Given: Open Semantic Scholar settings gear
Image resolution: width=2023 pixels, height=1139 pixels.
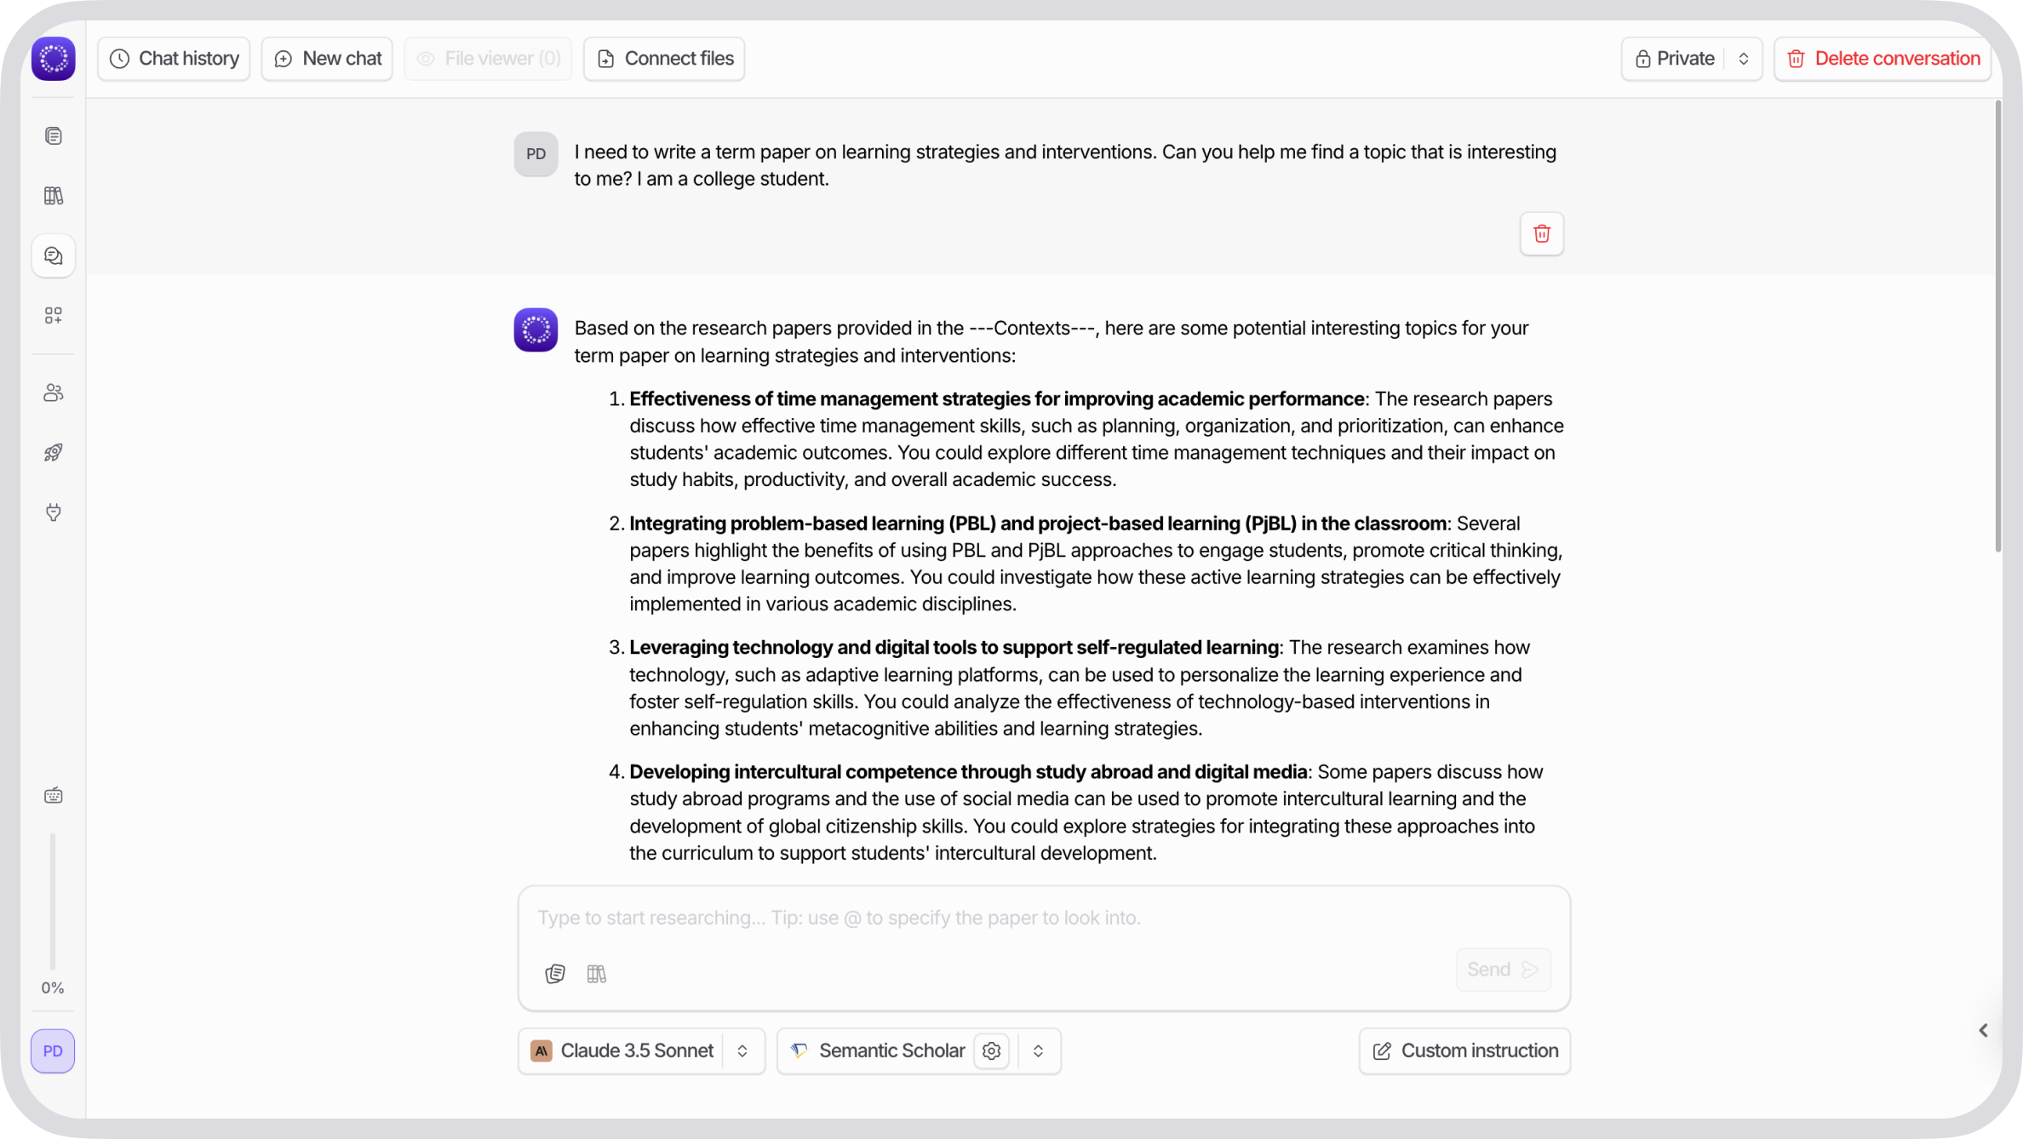Looking at the screenshot, I should [x=991, y=1051].
